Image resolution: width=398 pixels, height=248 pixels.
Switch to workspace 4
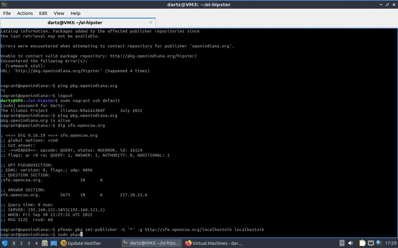36,243
